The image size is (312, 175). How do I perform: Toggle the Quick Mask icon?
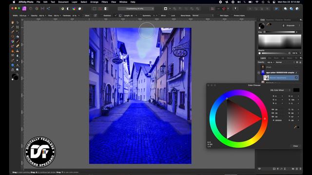pos(166,9)
